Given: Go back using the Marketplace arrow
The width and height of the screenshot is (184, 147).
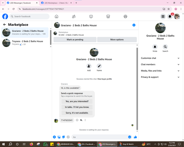Looking at the screenshot, I should [x=4, y=25].
